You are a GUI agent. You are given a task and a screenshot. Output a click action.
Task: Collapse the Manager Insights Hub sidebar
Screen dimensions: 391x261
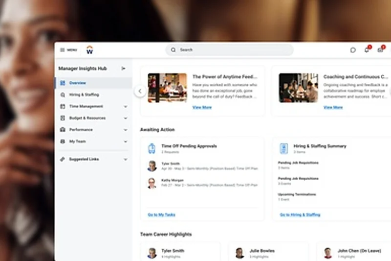123,69
